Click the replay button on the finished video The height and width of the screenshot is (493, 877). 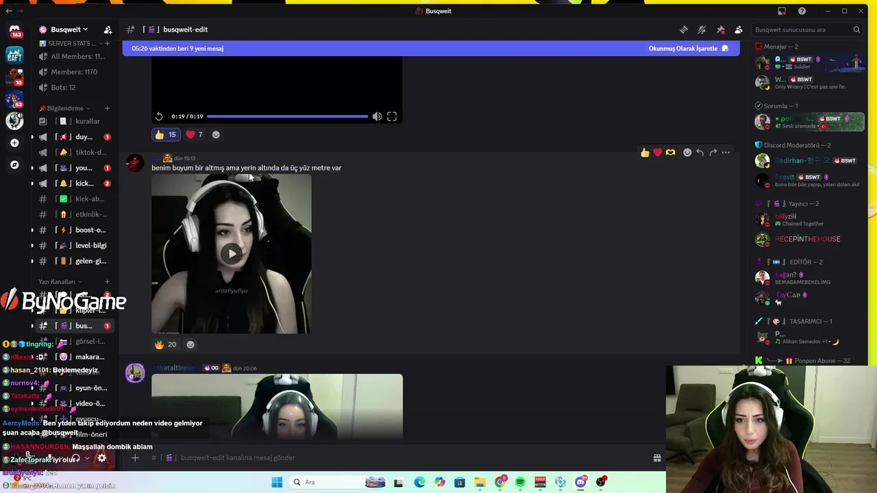coord(159,116)
